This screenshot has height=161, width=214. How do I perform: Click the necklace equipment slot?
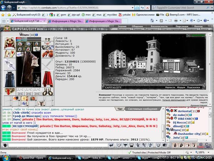click(47, 43)
